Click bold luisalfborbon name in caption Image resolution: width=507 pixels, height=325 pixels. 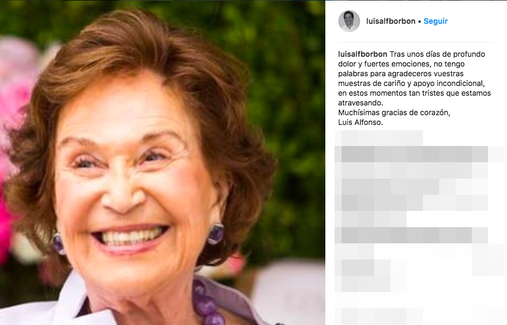click(362, 54)
